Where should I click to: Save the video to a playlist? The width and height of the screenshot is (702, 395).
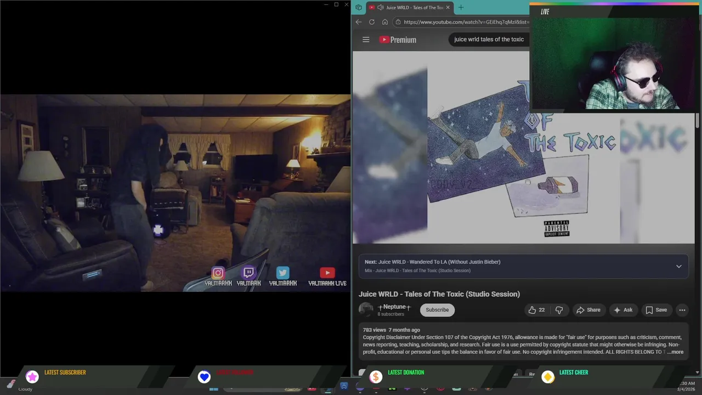[656, 310]
